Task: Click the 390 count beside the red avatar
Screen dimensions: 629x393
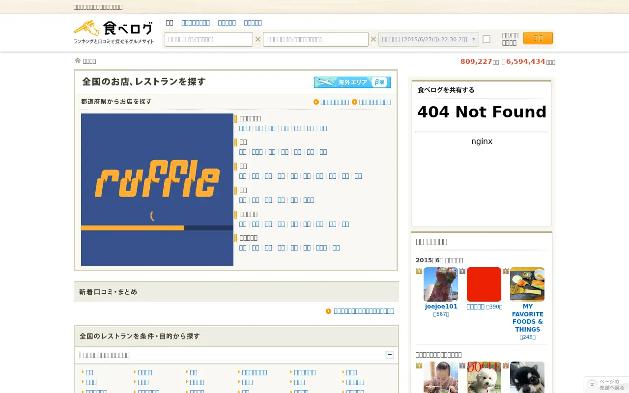Action: tap(494, 307)
